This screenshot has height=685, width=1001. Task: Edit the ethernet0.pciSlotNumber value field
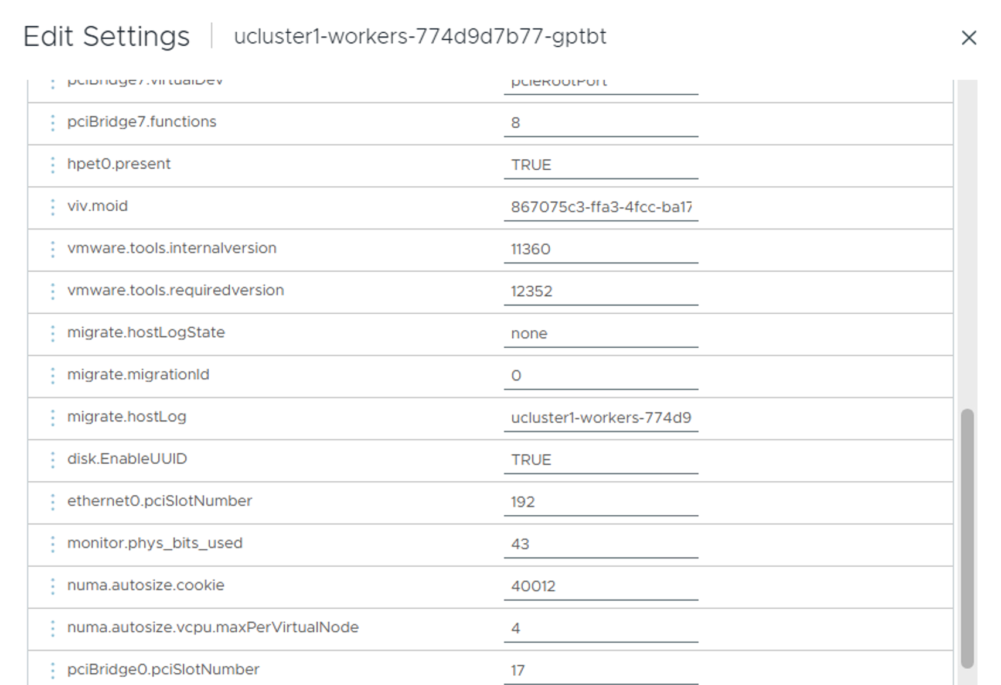point(601,502)
